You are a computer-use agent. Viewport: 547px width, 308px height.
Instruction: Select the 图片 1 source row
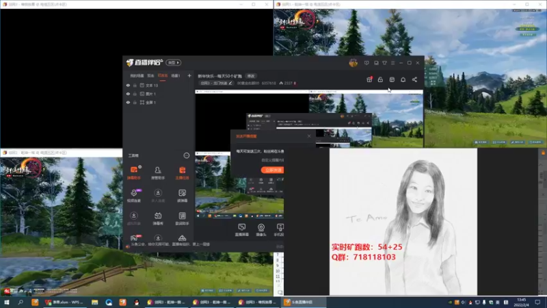[x=159, y=94]
